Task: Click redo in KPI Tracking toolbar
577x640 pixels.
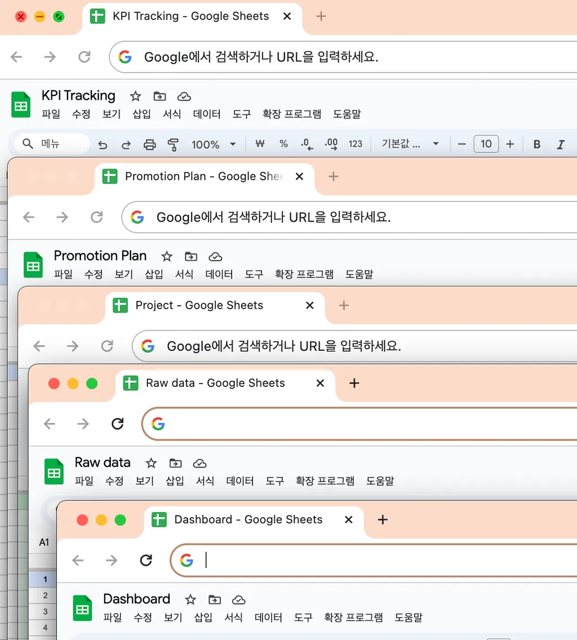Action: click(x=126, y=144)
